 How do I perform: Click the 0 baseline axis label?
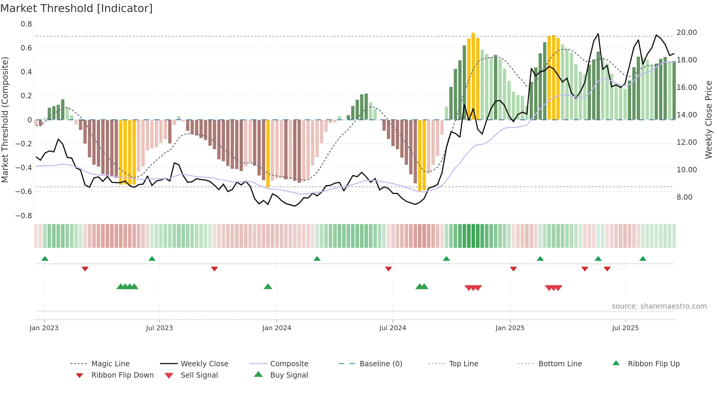pyautogui.click(x=30, y=120)
